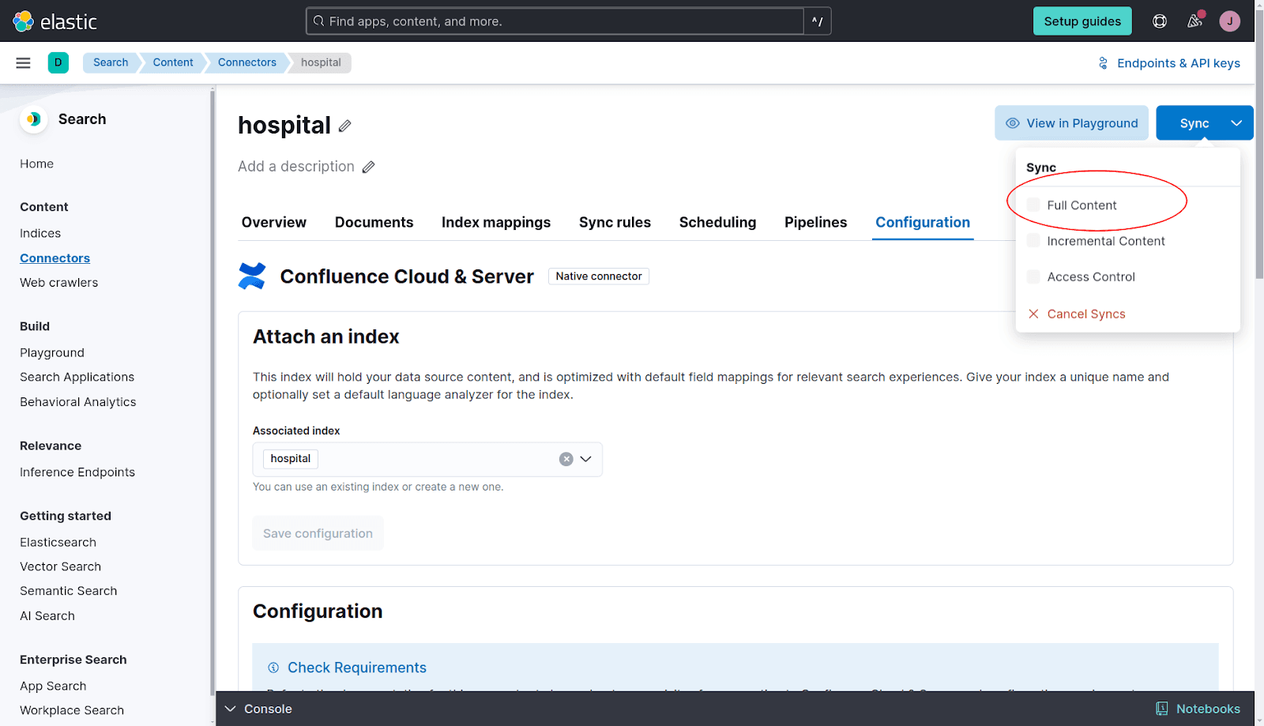Screen dimensions: 1264x726
Task: Open the Setup guides
Action: pyautogui.click(x=1082, y=21)
